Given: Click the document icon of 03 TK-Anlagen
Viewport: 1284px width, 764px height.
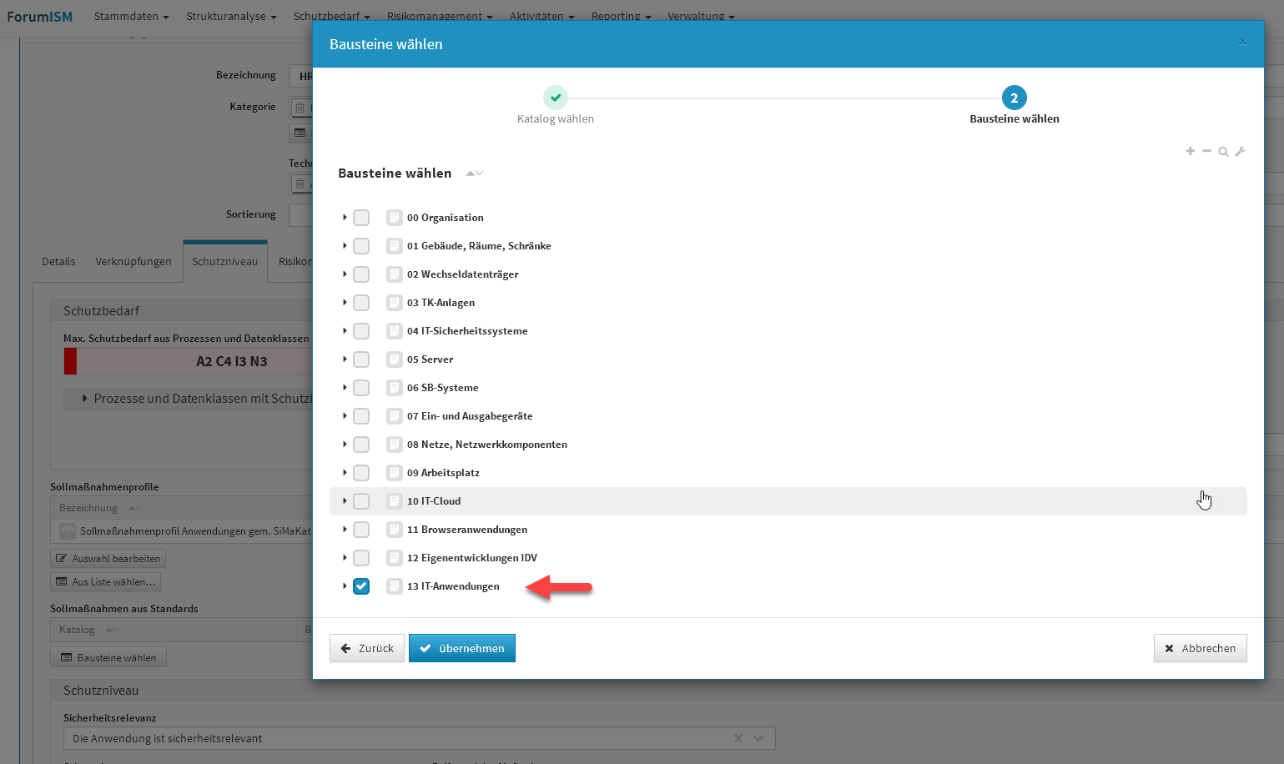Looking at the screenshot, I should point(395,303).
